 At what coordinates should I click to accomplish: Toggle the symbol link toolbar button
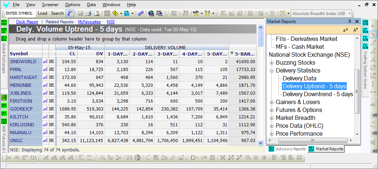70,13
